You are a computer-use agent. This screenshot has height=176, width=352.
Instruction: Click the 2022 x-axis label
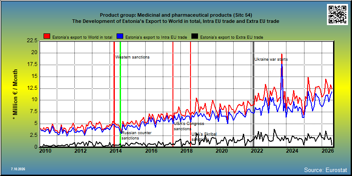coord(257,150)
